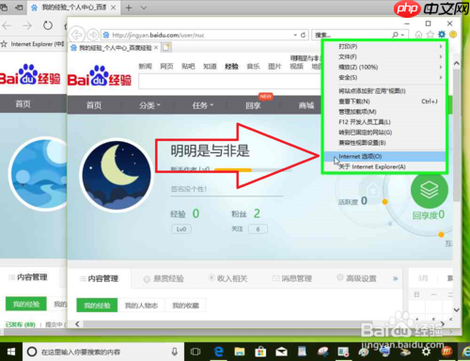Click the magnifier icon in IE search box
470x361 pixels.
(x=396, y=35)
